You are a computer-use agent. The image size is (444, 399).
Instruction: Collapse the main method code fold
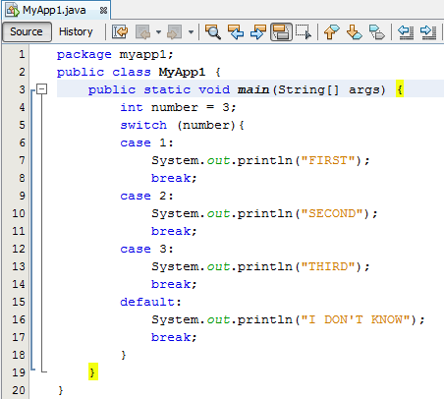point(42,89)
